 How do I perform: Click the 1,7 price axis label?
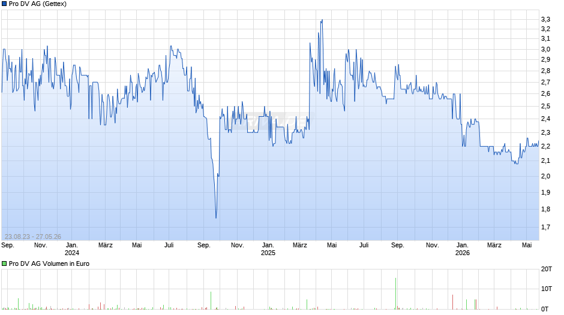click(545, 227)
